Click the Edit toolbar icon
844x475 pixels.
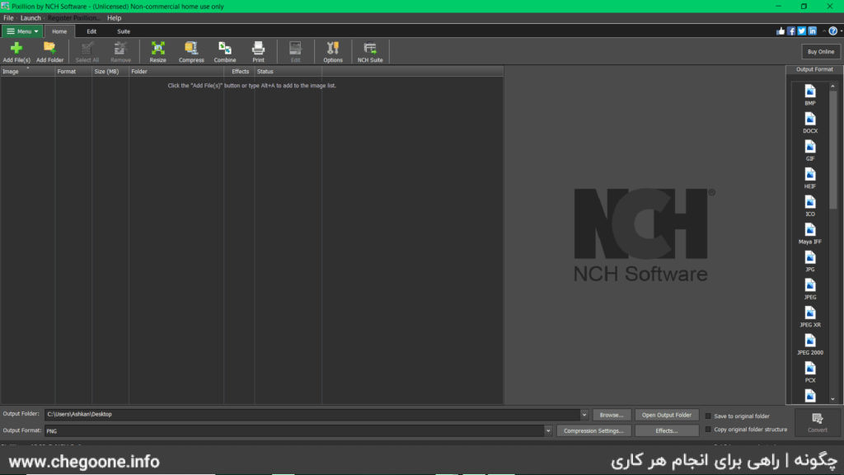coord(296,52)
